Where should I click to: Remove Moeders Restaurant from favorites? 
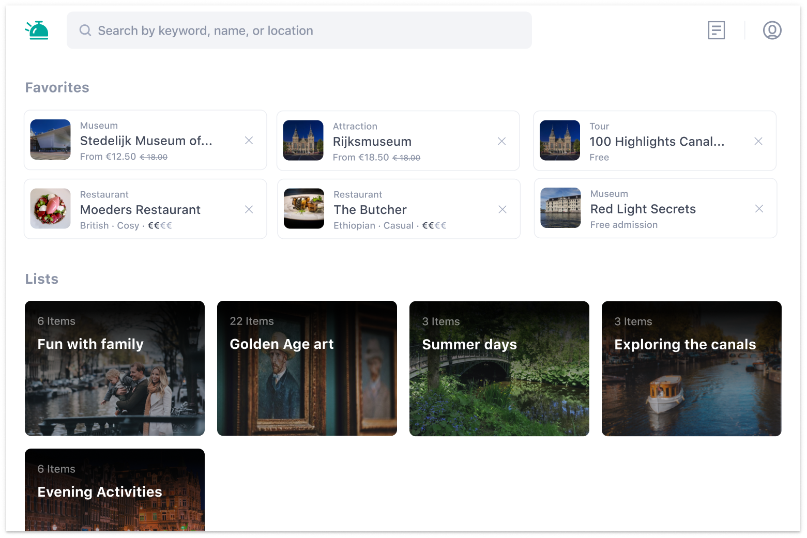tap(249, 209)
